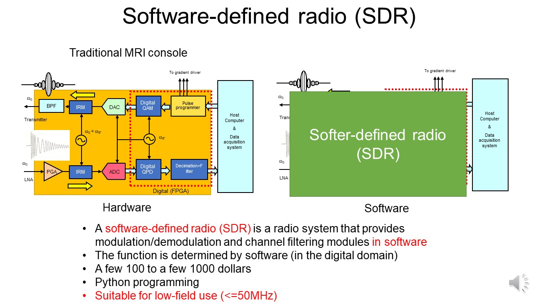Viewport: 538px width, 302px height.
Task: Select the yellow Pulse programmer block
Action: (188, 106)
